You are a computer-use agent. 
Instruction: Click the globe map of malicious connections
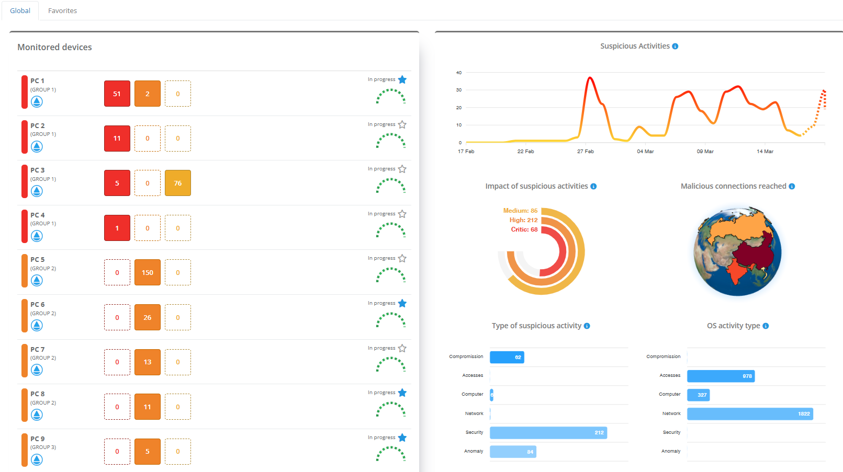[737, 251]
